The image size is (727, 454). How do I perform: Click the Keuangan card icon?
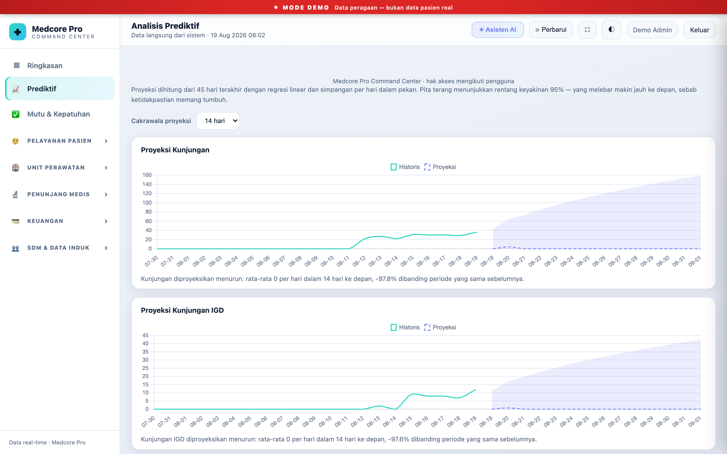(15, 221)
